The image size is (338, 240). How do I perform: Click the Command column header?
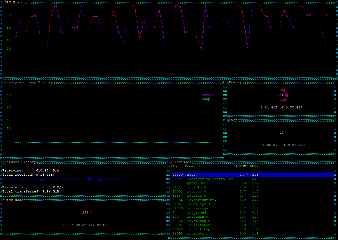192,166
